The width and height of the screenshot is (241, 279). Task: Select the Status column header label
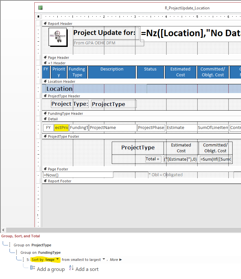point(150,72)
